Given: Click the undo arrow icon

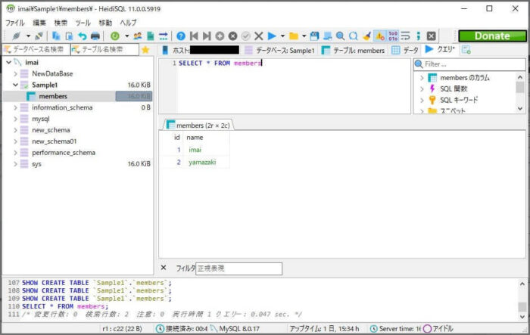Looking at the screenshot, I should [82, 36].
